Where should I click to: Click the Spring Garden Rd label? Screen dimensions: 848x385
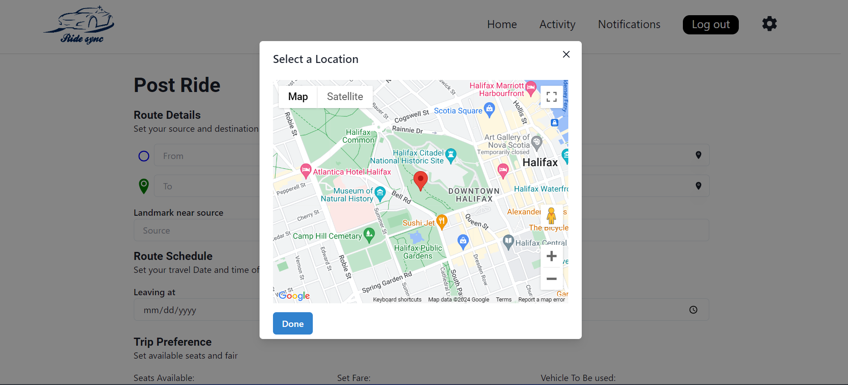click(387, 282)
